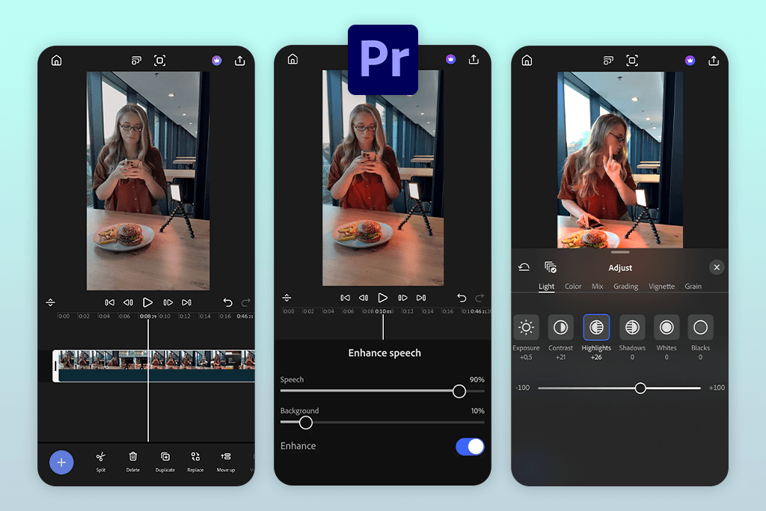Undo last edit in middle phone
This screenshot has width=766, height=511.
coord(462,298)
